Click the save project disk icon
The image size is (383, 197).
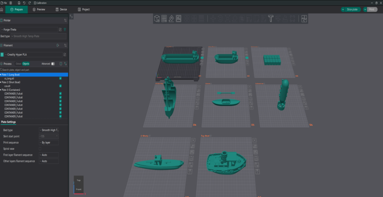(x=19, y=3)
